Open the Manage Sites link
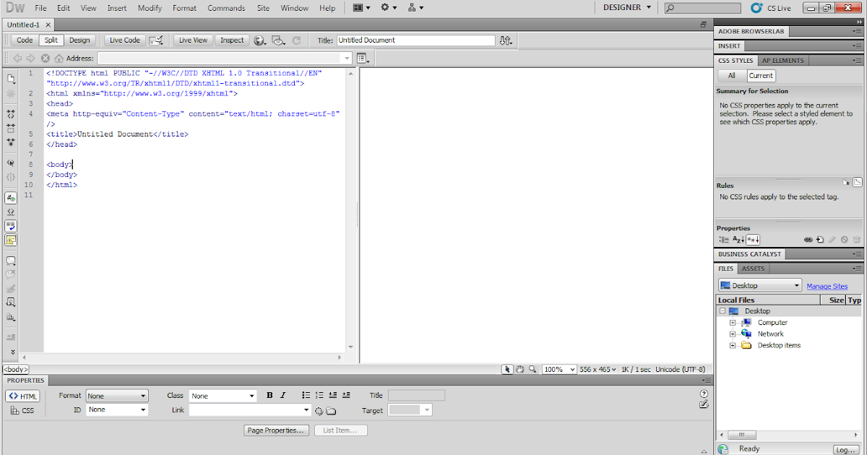 point(827,286)
